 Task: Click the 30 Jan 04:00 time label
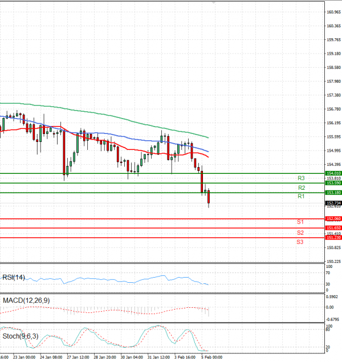pyautogui.click(x=132, y=357)
